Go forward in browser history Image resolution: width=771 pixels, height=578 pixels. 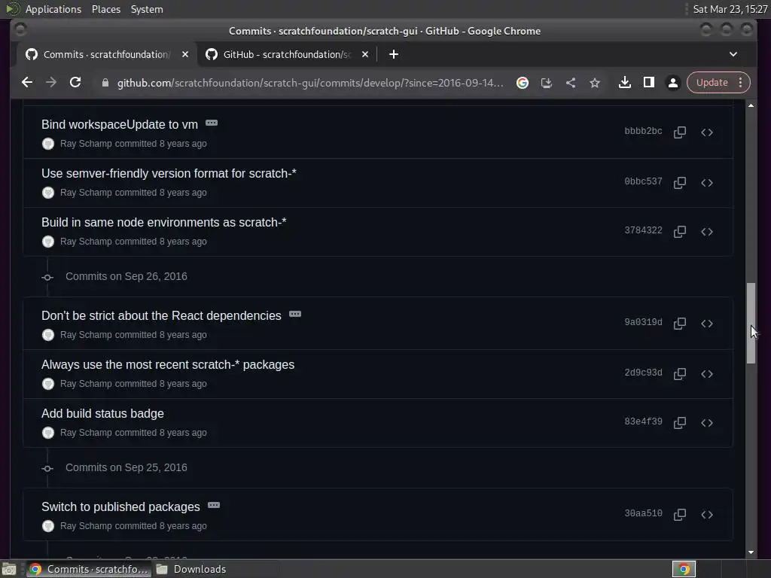[x=51, y=83]
